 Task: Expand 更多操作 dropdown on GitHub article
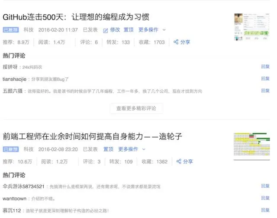click(152, 30)
